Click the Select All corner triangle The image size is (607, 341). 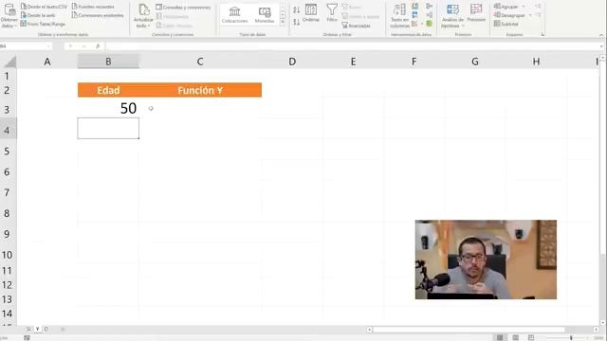pyautogui.click(x=10, y=62)
